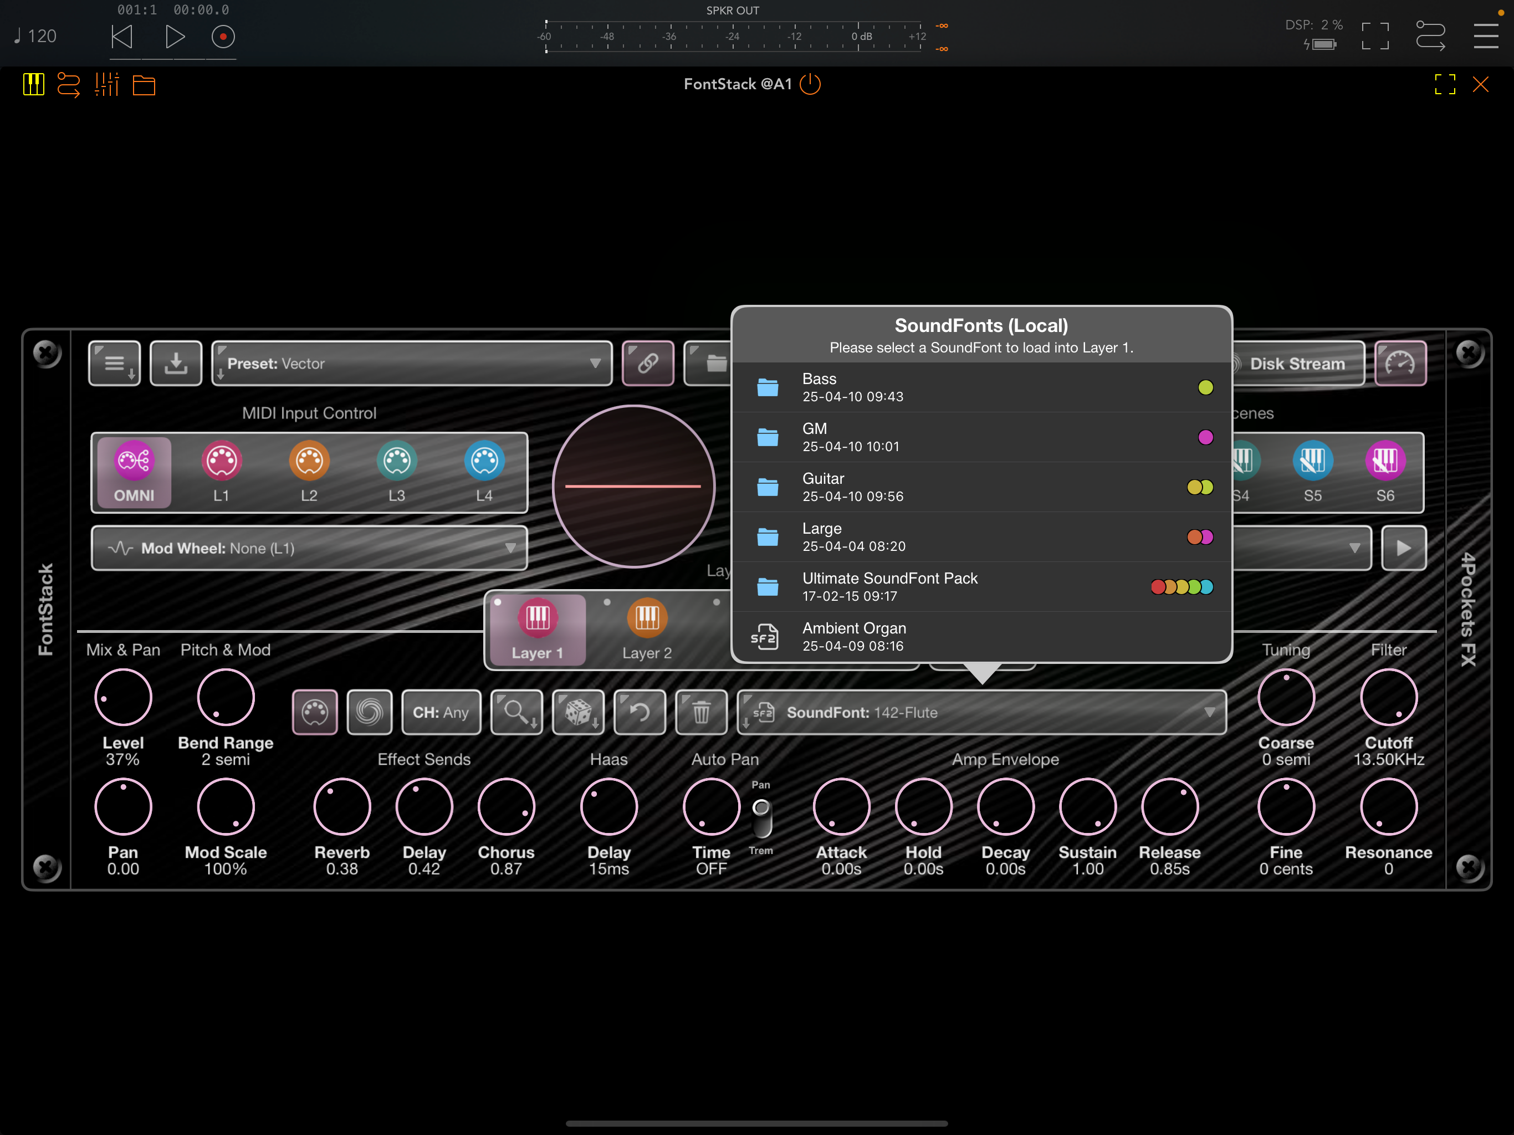Image resolution: width=1514 pixels, height=1135 pixels.
Task: Open the SoundFont: 142-Flute dropdown
Action: click(x=981, y=712)
